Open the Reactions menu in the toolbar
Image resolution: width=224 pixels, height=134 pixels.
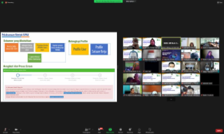click(x=130, y=130)
